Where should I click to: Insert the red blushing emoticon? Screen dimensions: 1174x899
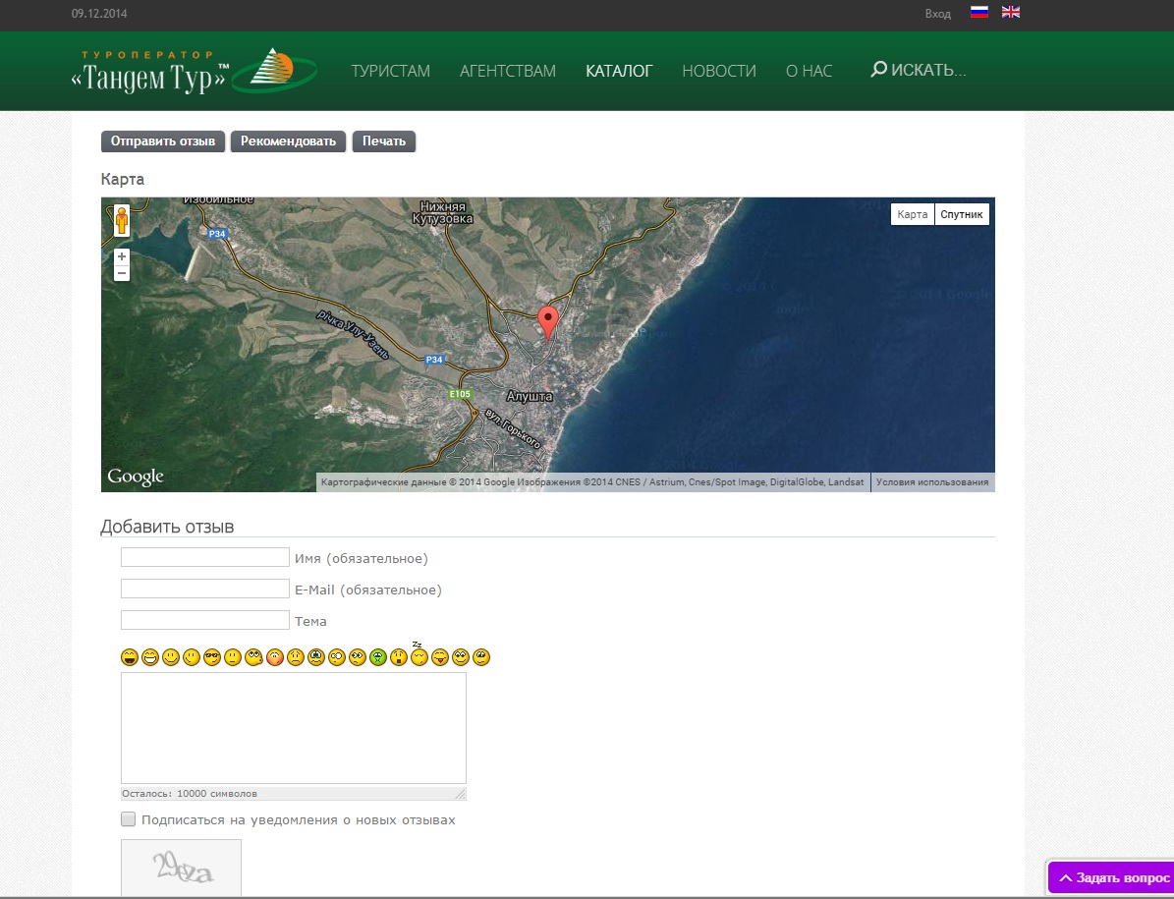coord(274,657)
